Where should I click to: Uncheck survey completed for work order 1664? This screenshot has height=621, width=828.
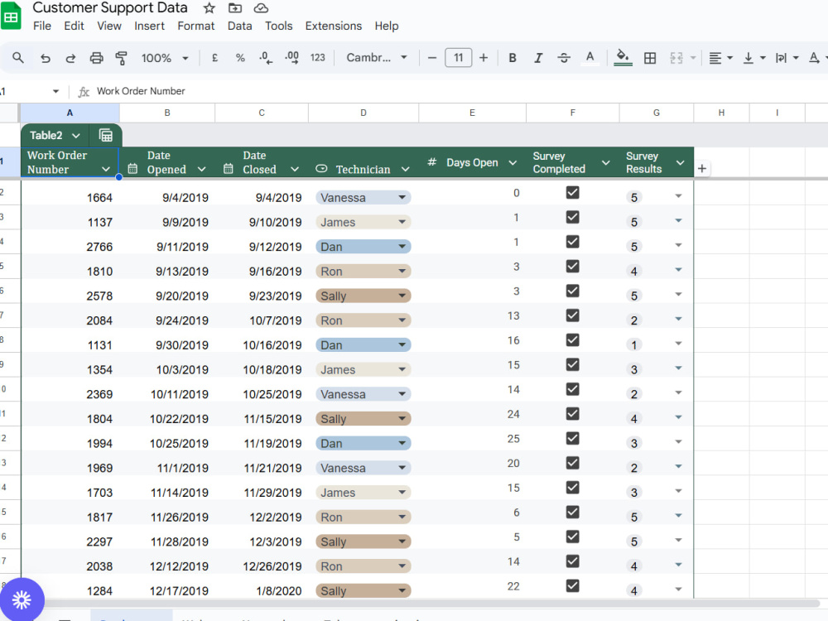[x=572, y=192]
